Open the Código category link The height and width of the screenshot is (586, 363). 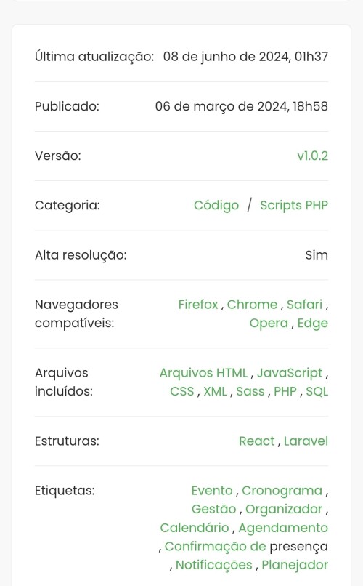[216, 206]
